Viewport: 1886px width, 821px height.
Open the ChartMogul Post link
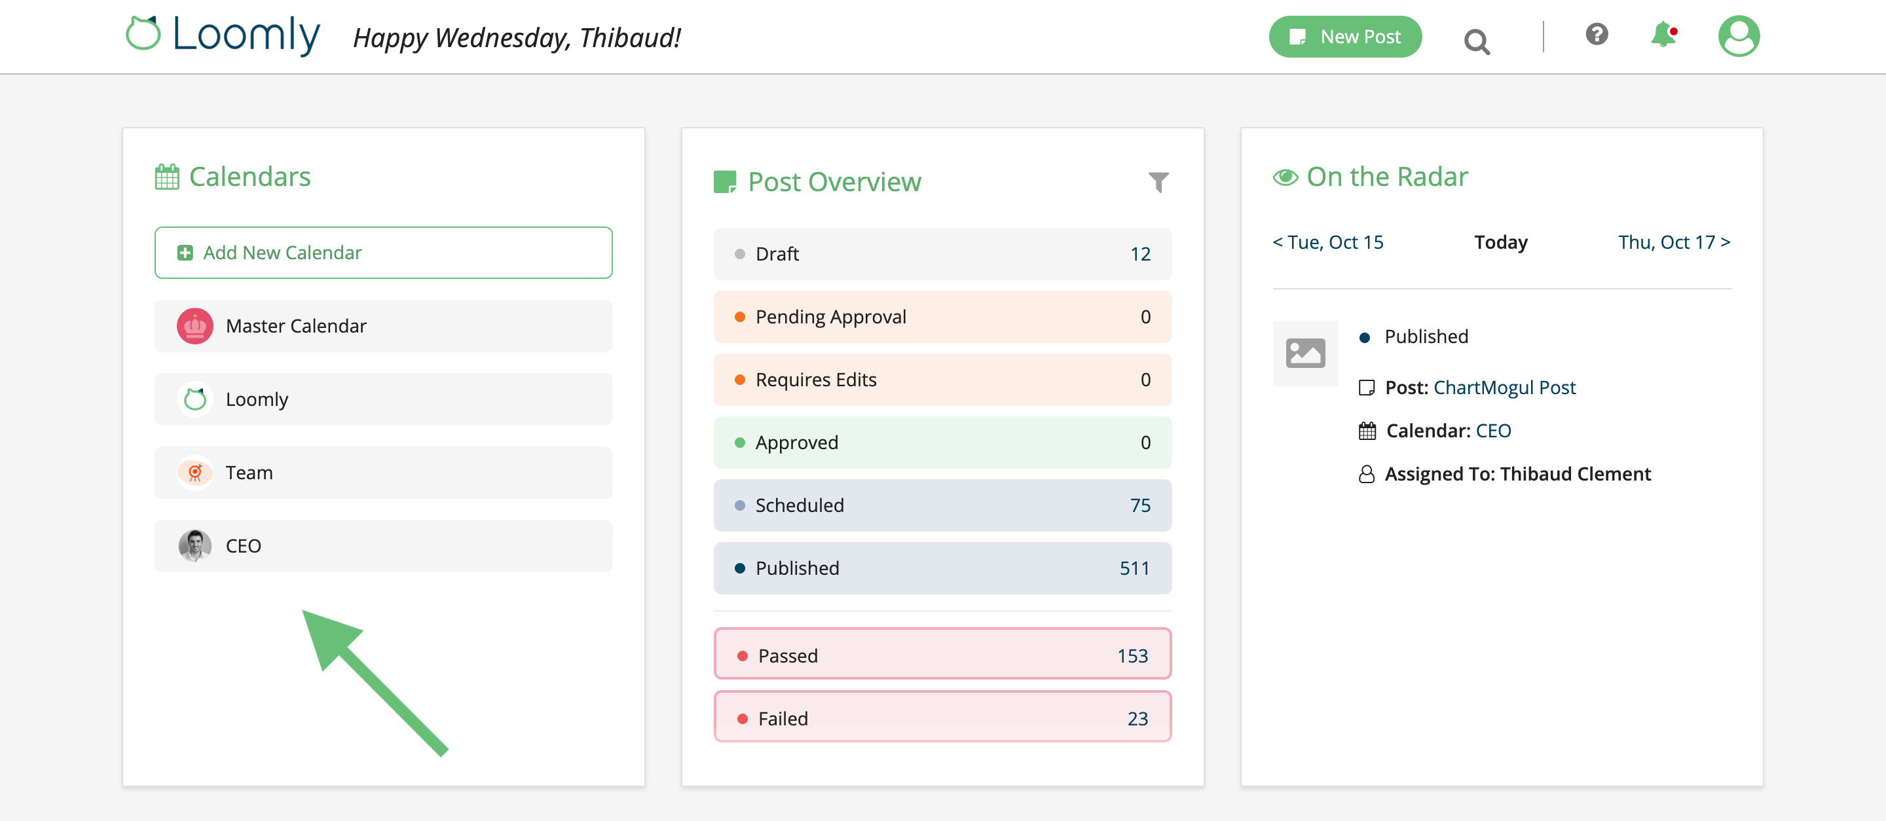point(1504,388)
